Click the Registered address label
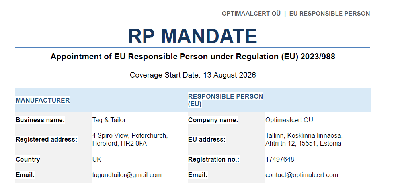Screen dimensions: 402x193 click(x=47, y=139)
